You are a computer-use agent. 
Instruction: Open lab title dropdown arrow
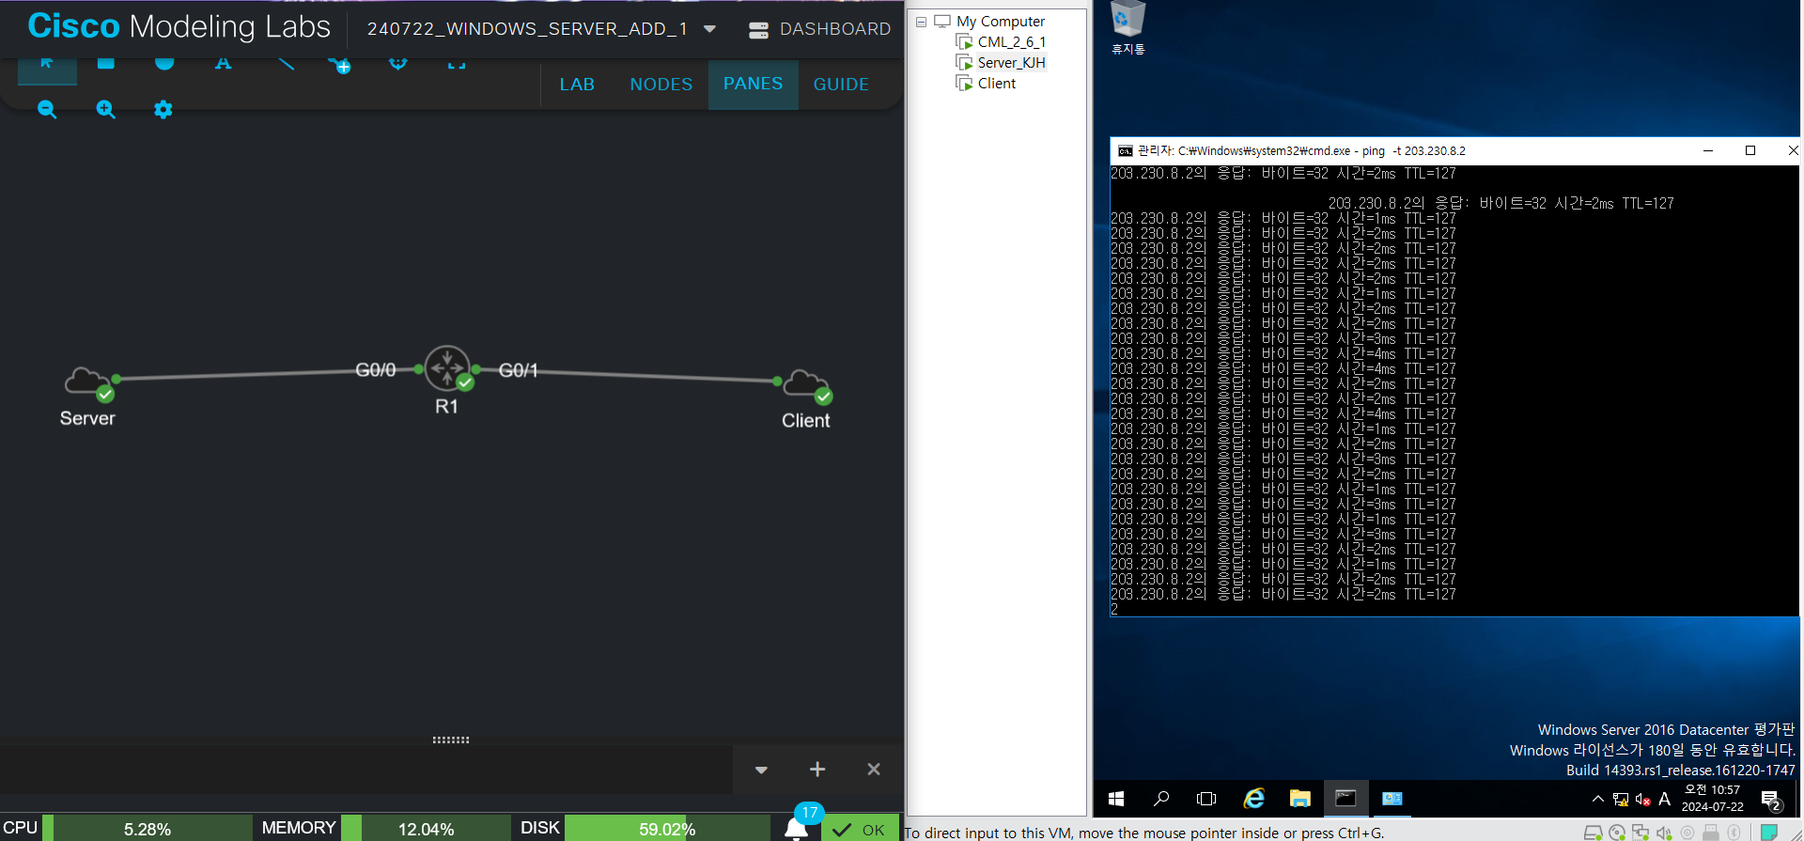pos(710,29)
